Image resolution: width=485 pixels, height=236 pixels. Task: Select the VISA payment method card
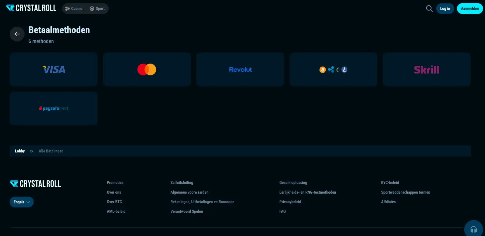[54, 70]
